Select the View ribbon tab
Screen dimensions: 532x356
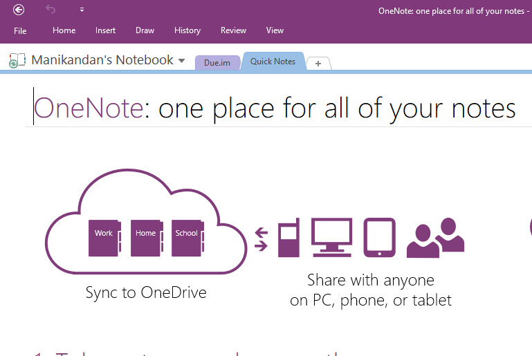275,30
